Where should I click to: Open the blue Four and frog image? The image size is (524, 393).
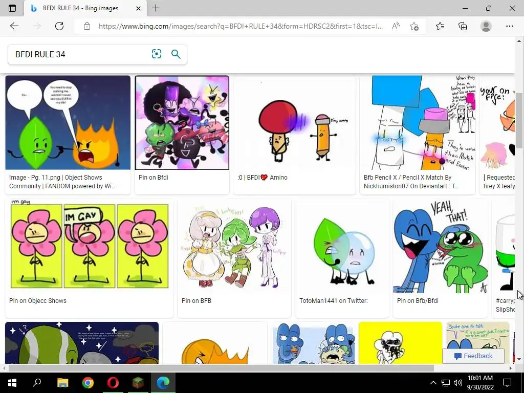[441, 246]
